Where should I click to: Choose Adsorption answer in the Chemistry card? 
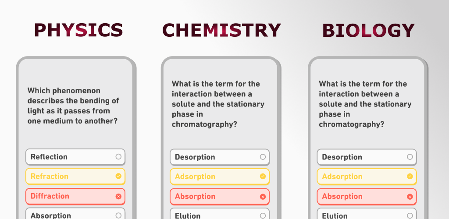pyautogui.click(x=220, y=177)
